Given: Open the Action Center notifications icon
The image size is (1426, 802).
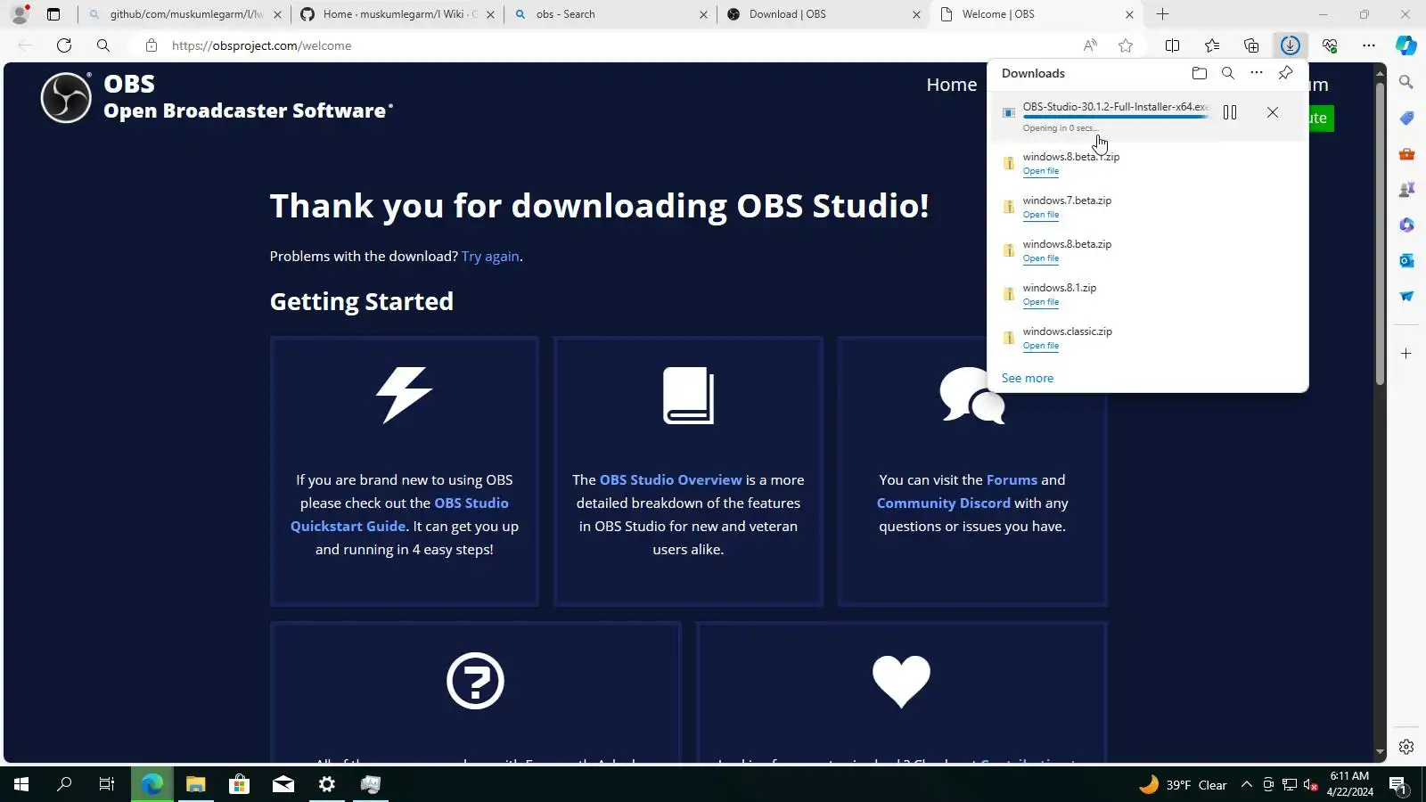Looking at the screenshot, I should click(x=1397, y=785).
